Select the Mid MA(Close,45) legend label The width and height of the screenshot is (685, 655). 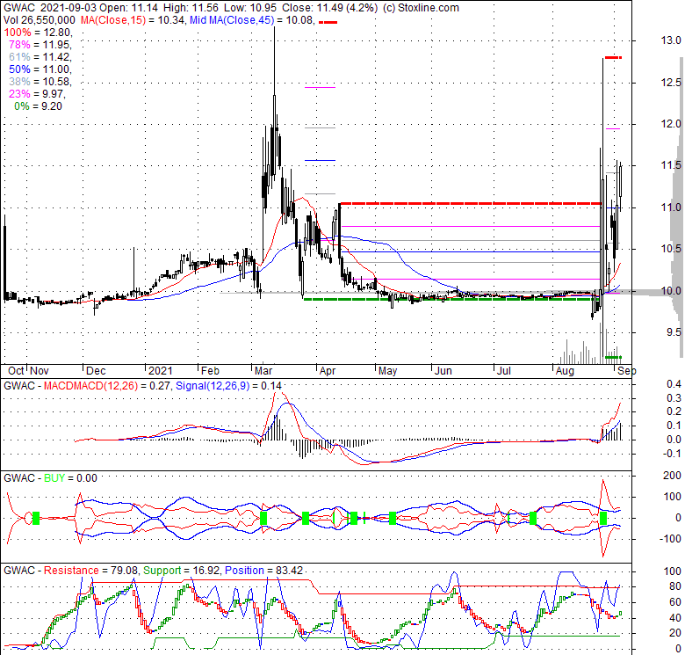230,19
